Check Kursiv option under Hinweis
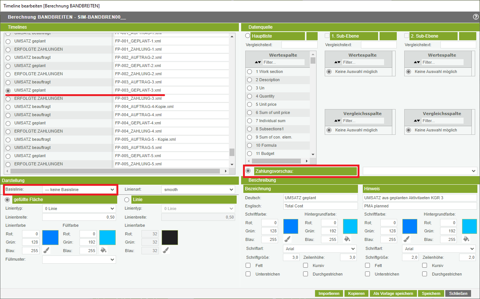This screenshot has height=299, width=480. pos(425,265)
